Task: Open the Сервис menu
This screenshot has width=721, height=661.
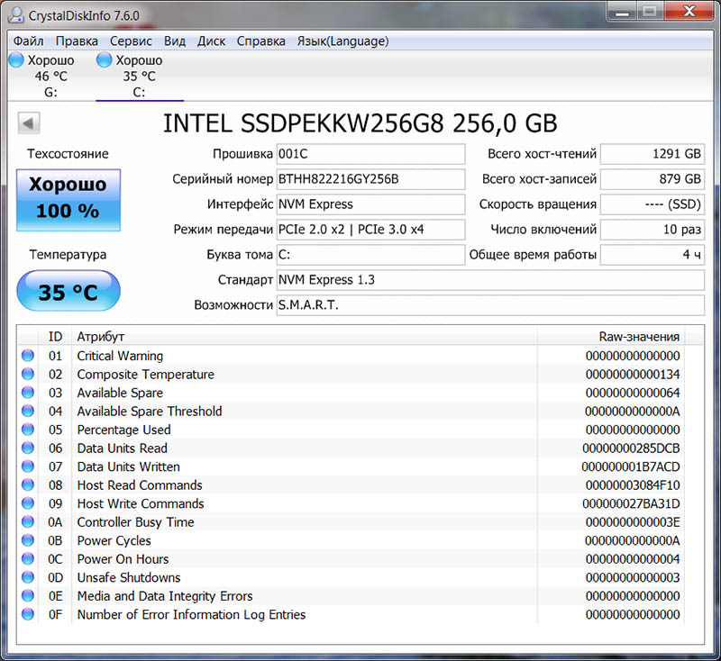Action: (131, 41)
